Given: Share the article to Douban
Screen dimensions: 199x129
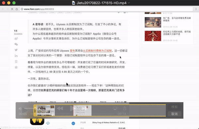Looking at the screenshot, I should click(16, 62).
